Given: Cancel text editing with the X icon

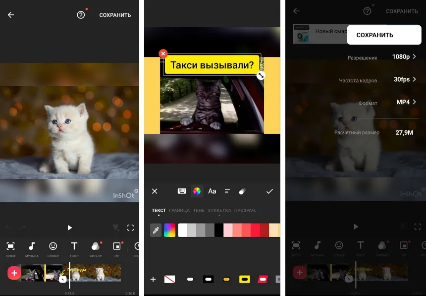Looking at the screenshot, I should (x=155, y=191).
